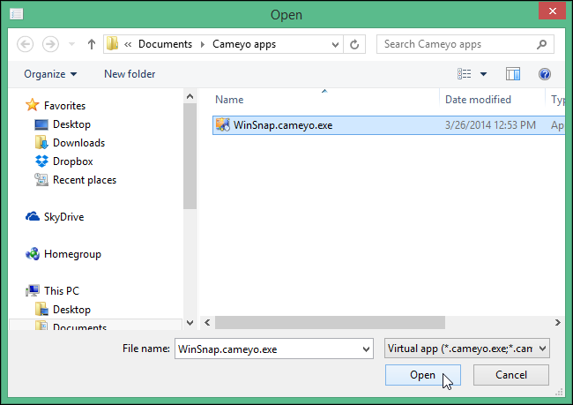Click the search magnifier icon
573x405 pixels.
pos(542,44)
